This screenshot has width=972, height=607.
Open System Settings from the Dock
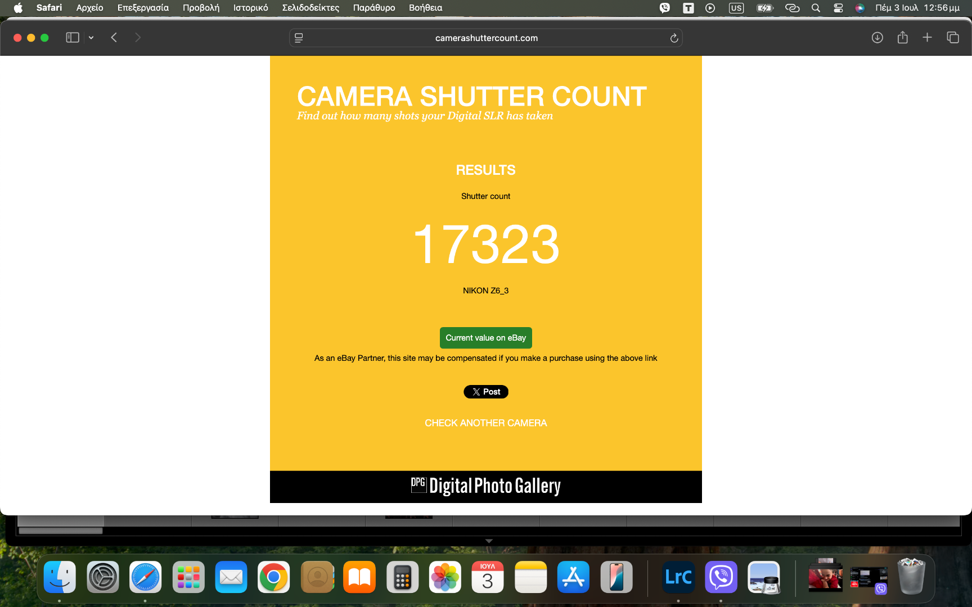point(103,577)
